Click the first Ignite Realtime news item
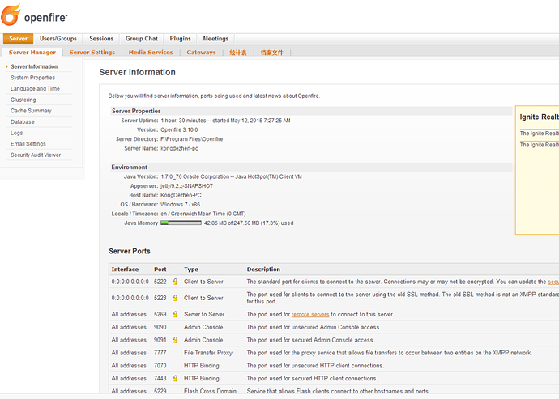The height and width of the screenshot is (399, 559). pos(539,134)
